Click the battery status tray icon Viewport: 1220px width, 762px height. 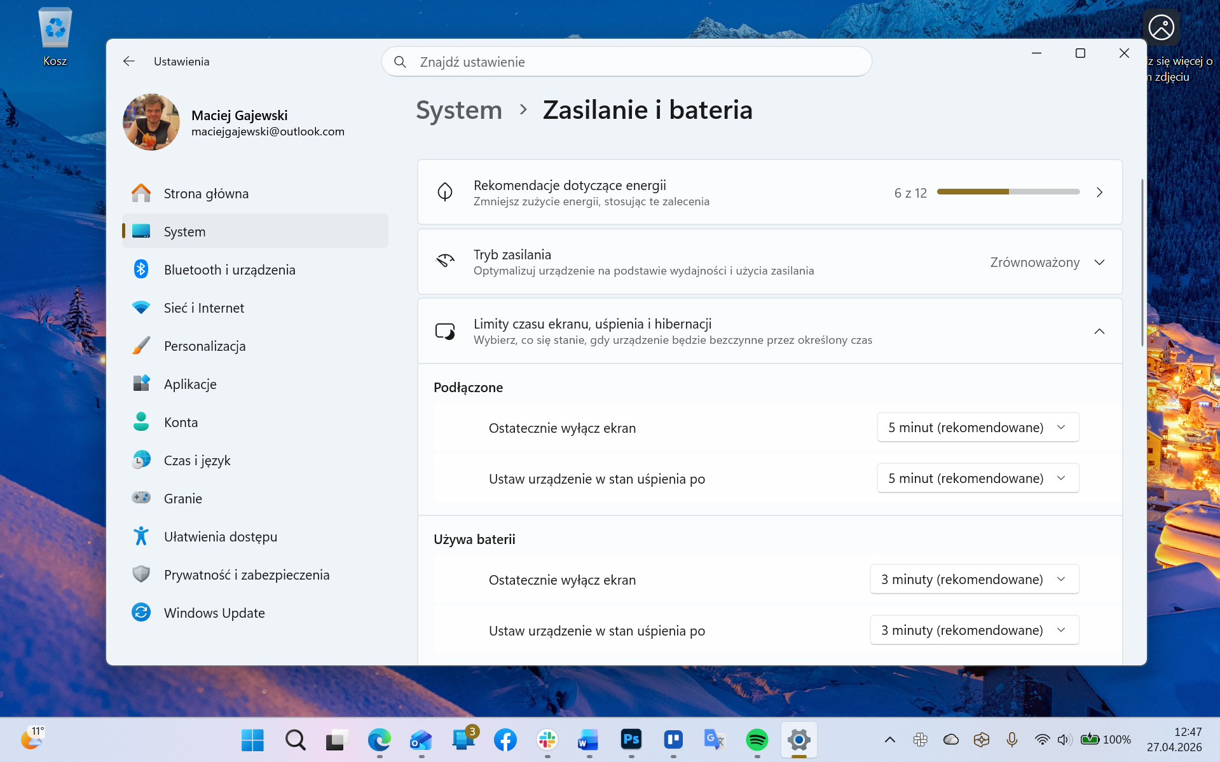(1090, 739)
